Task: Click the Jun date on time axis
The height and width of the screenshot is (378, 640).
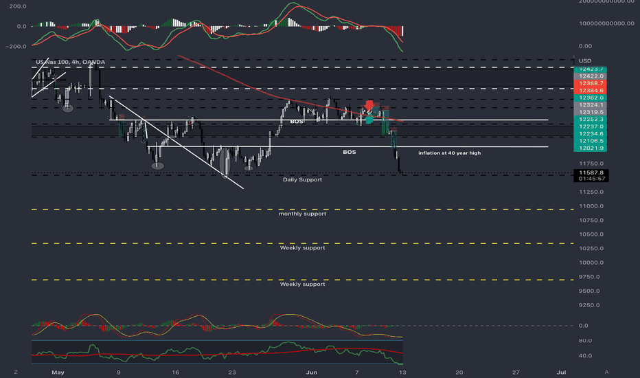Action: tap(312, 373)
